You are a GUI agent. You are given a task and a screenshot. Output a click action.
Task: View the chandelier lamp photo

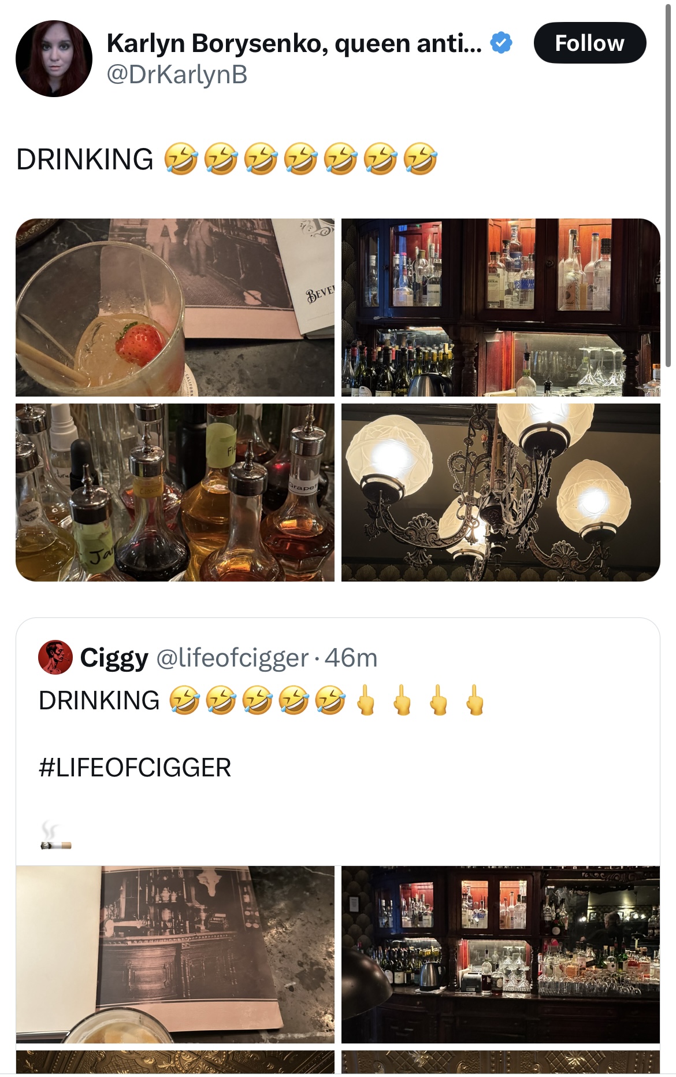pyautogui.click(x=501, y=493)
